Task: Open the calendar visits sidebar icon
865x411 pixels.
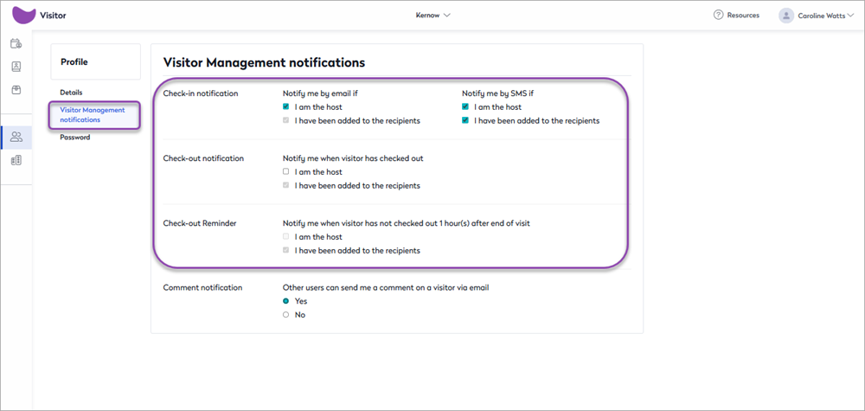Action: pyautogui.click(x=16, y=43)
